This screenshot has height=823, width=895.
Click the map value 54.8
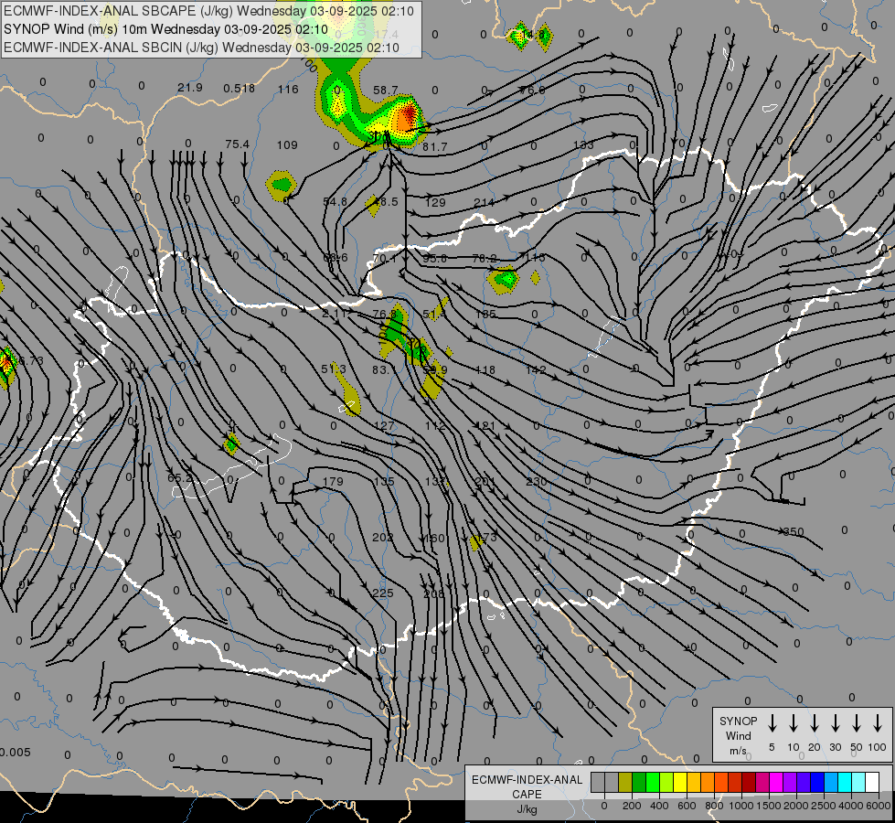tap(336, 201)
